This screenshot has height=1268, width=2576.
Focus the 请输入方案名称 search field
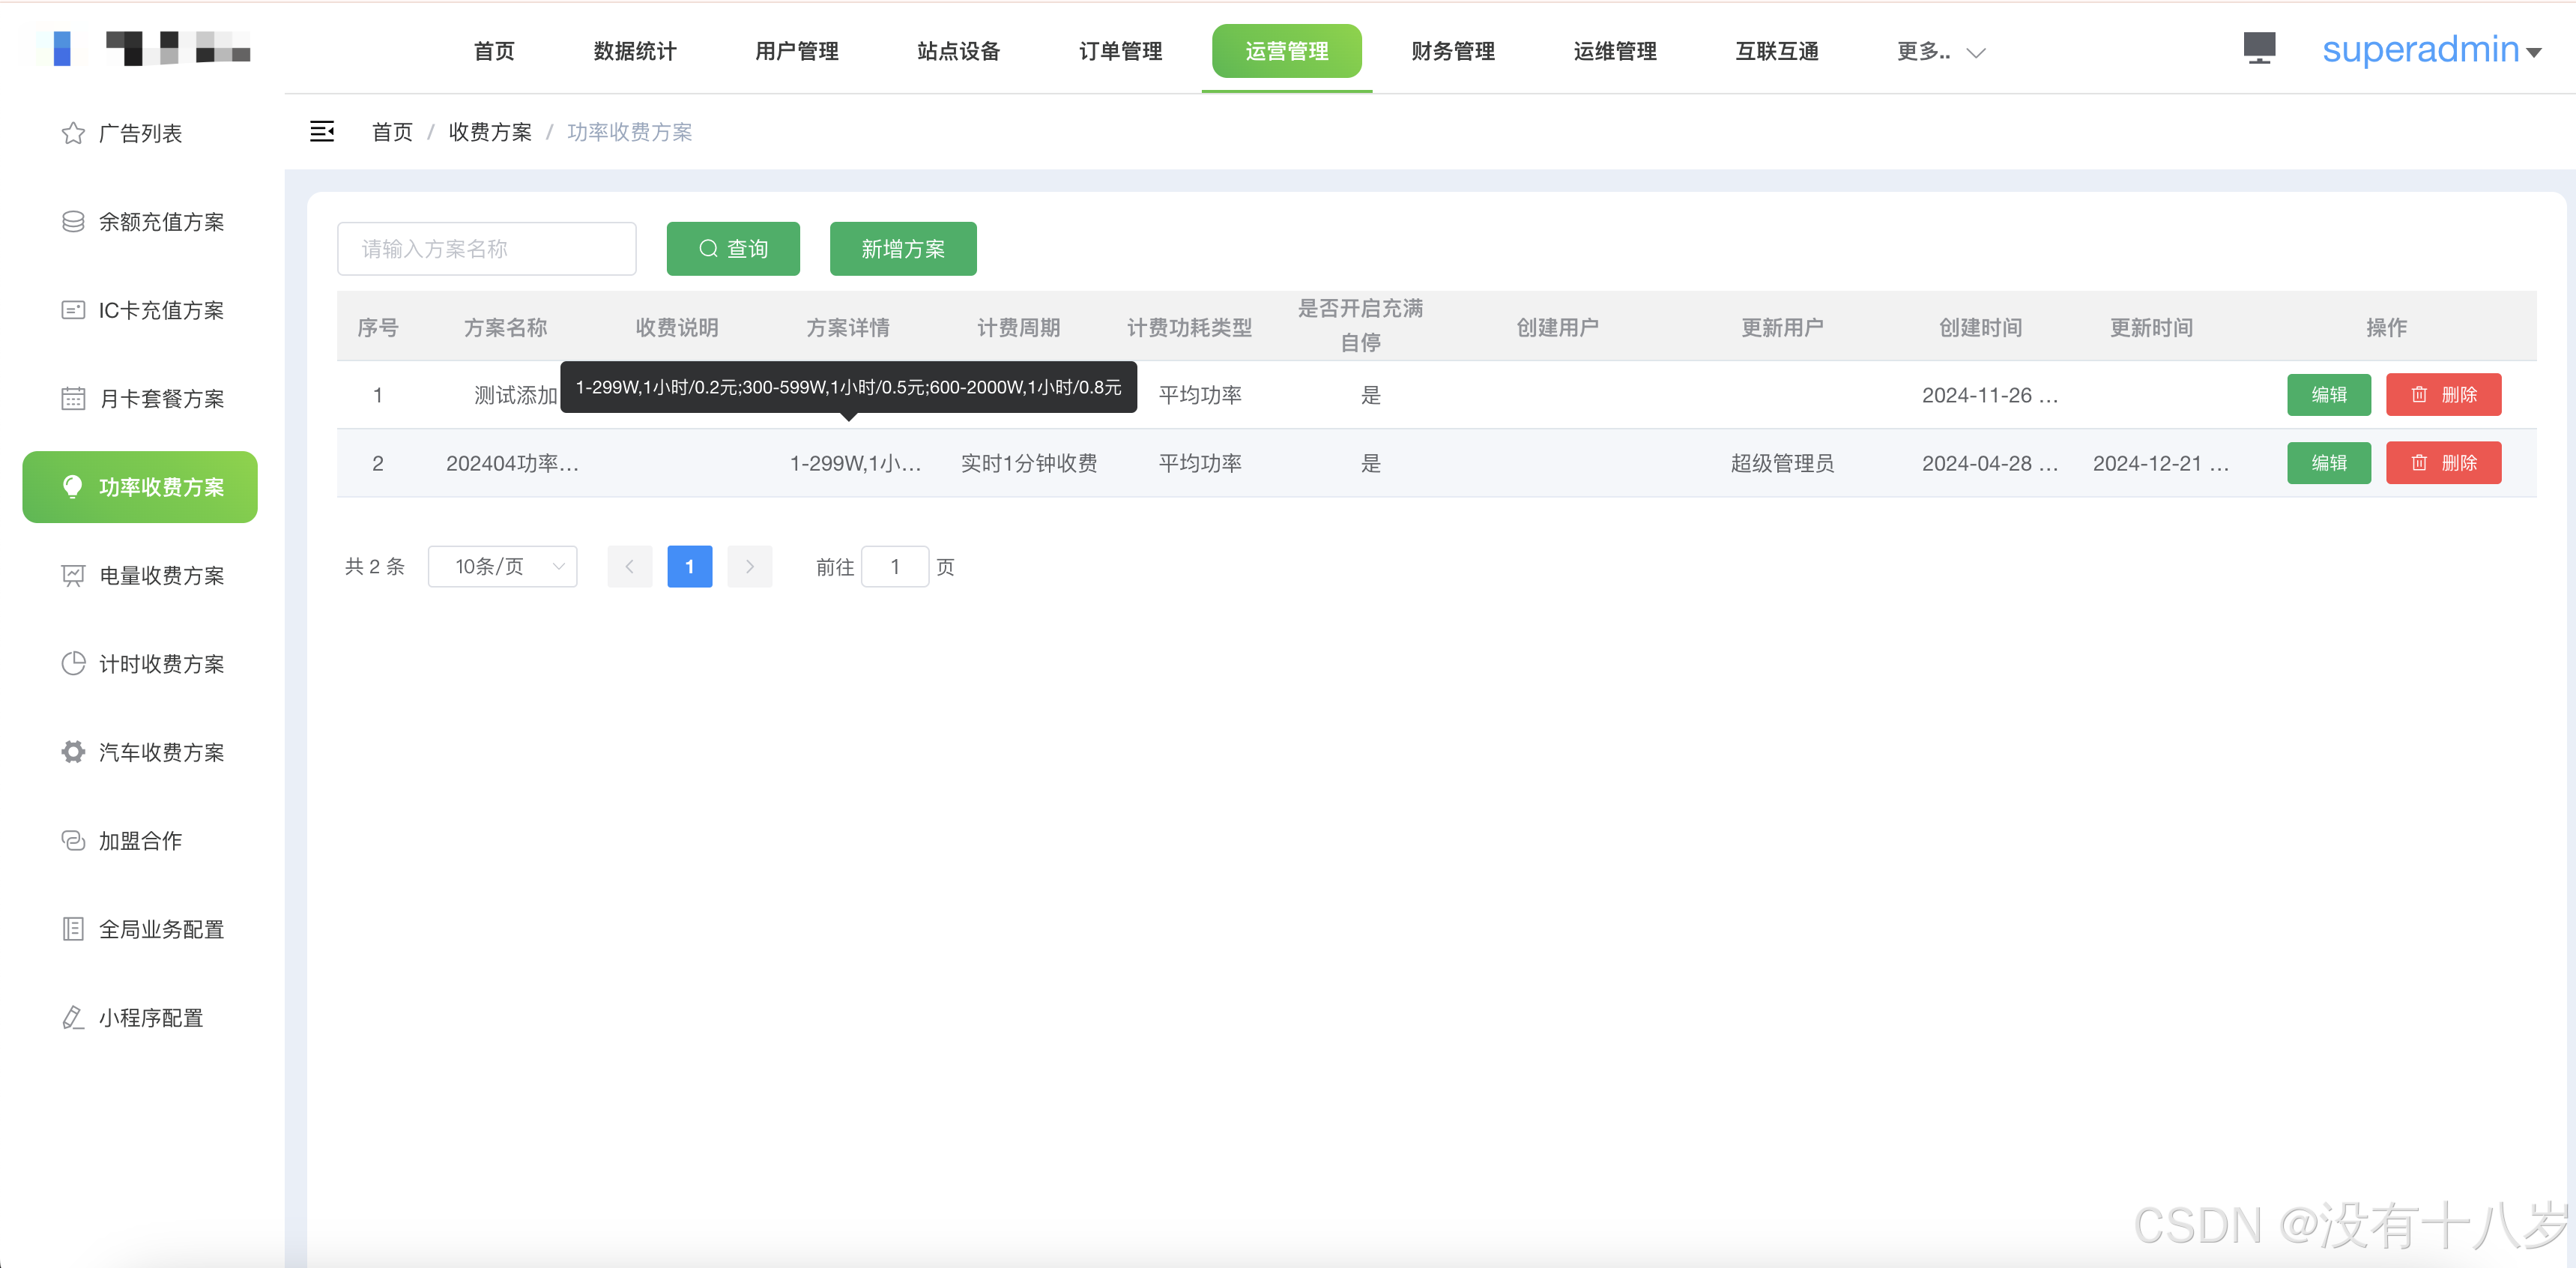coord(486,248)
